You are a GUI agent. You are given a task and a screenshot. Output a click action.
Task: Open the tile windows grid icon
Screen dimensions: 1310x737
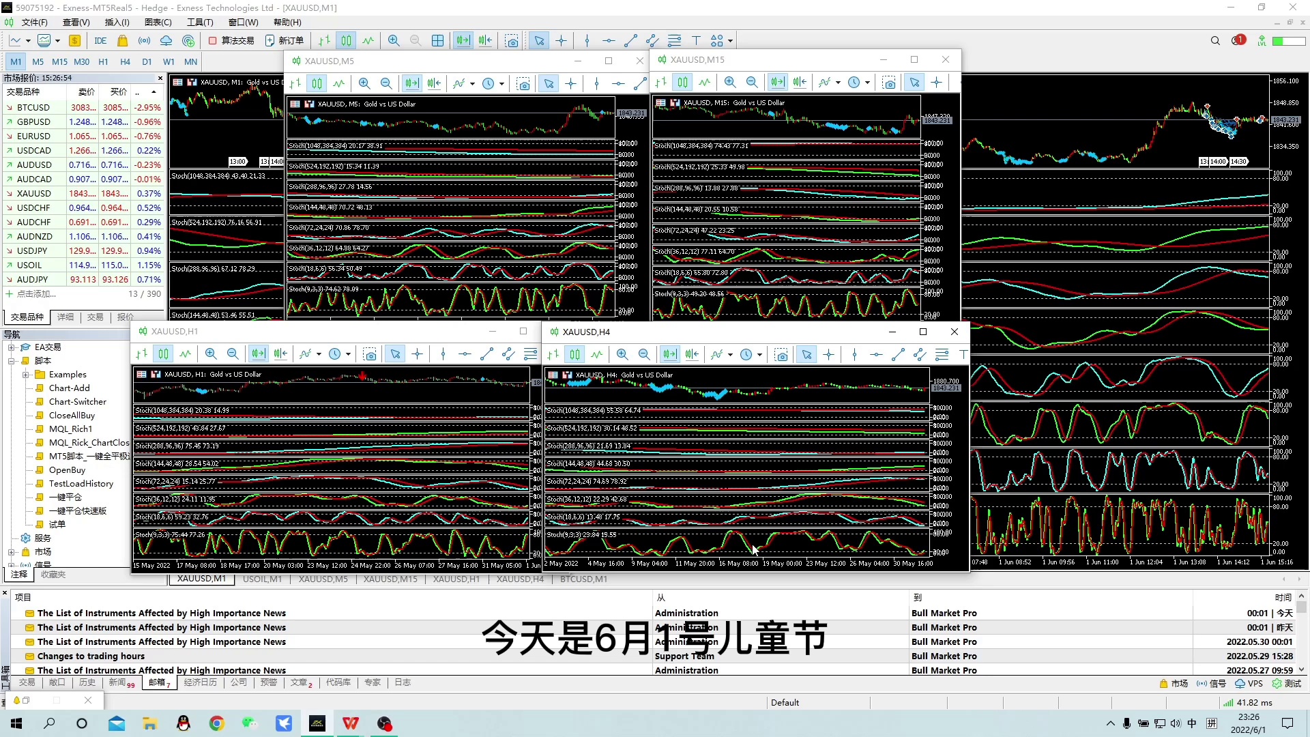coord(438,41)
